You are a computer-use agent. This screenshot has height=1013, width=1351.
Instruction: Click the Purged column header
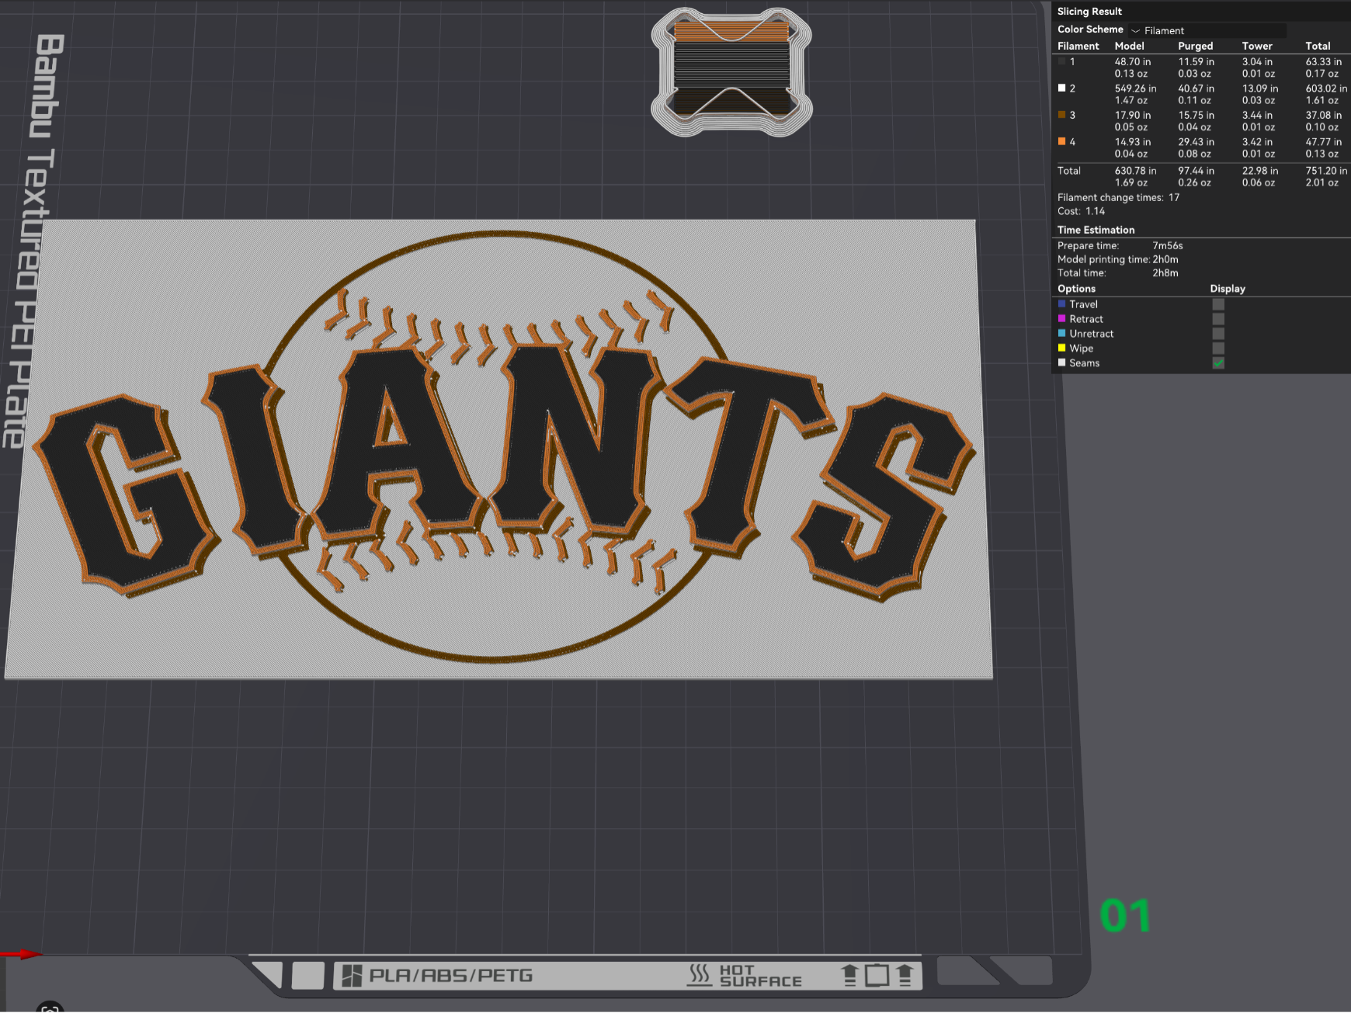pyautogui.click(x=1195, y=46)
